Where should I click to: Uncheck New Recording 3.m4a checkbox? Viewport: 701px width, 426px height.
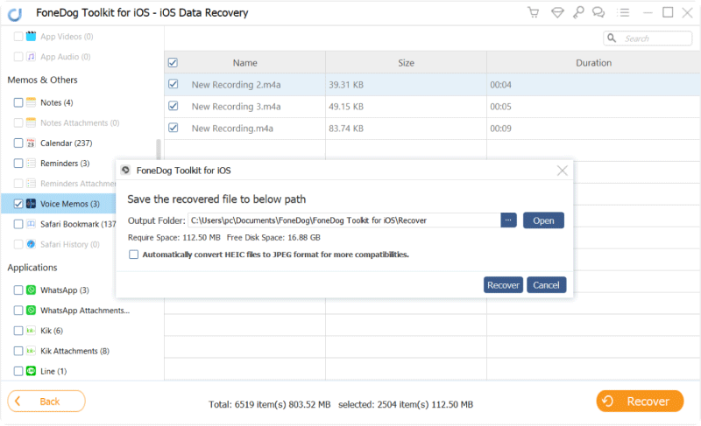click(173, 106)
